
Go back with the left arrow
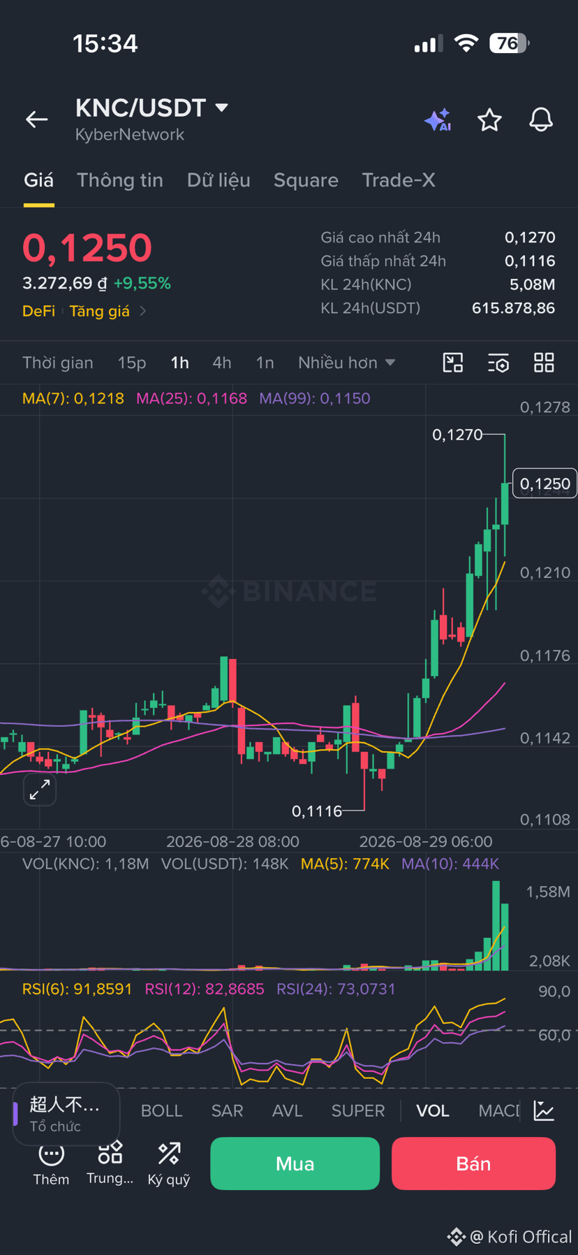37,119
